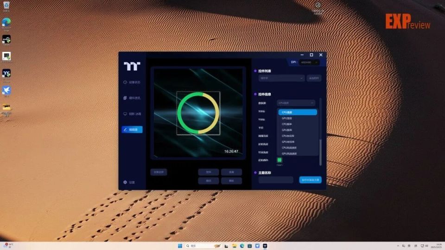The image size is (445, 250).
Task: Open the monitor-icon sidebar page
Action: (x=132, y=114)
